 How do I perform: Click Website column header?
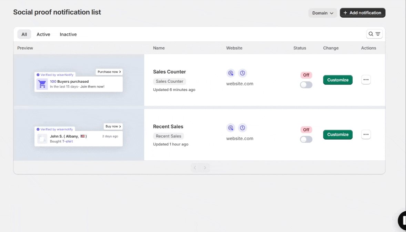[x=234, y=48]
